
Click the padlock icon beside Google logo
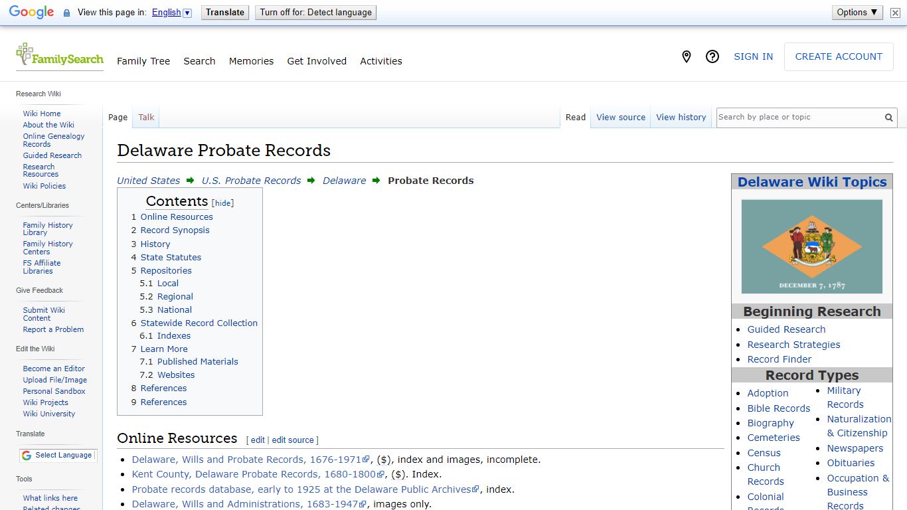point(66,13)
